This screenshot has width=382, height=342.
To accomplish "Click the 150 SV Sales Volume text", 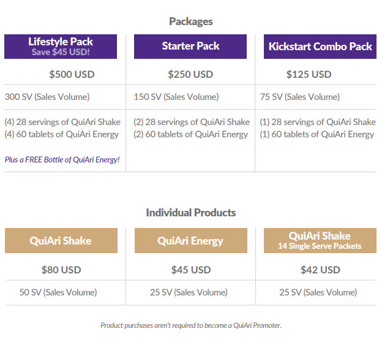I will pyautogui.click(x=176, y=97).
